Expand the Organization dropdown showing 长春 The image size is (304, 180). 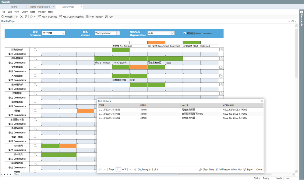(x=173, y=33)
